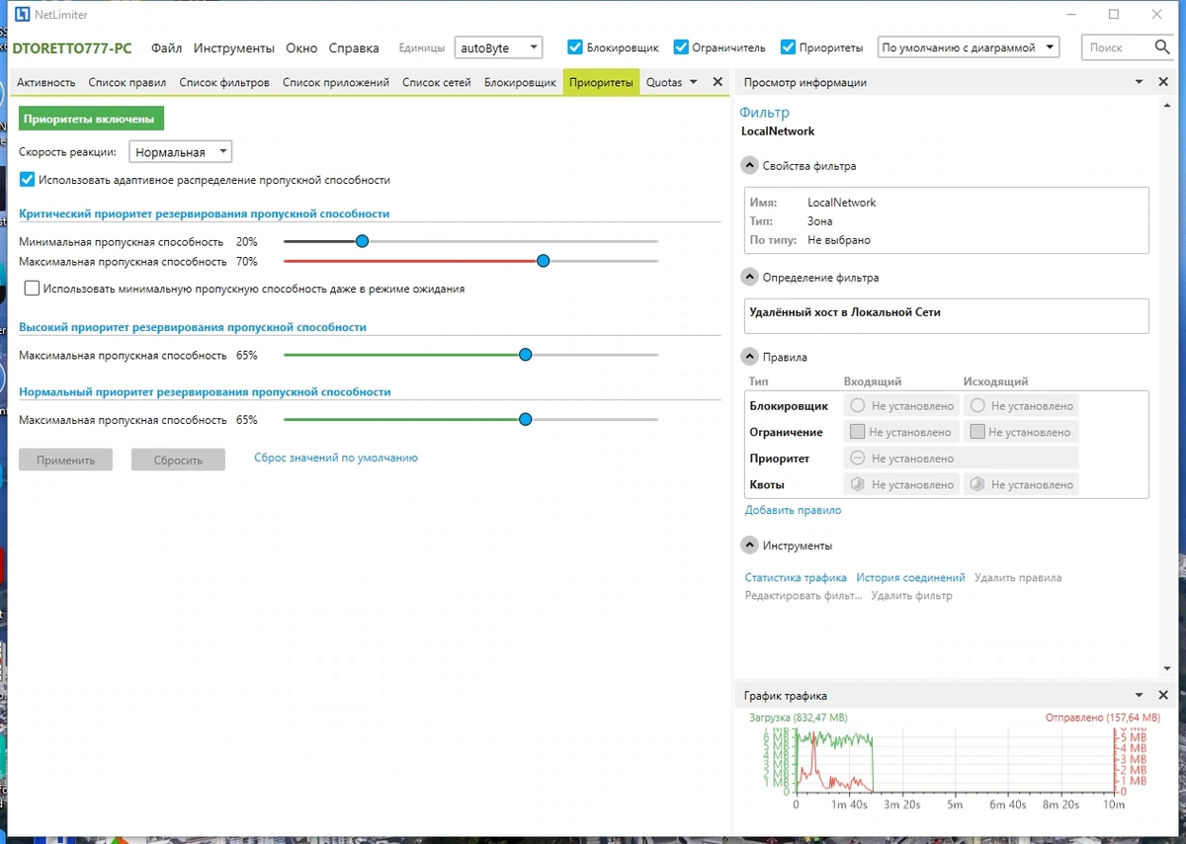The image size is (1186, 844).
Task: Click critical maximum bandwidth slider handle (70%)
Action: tap(543, 261)
